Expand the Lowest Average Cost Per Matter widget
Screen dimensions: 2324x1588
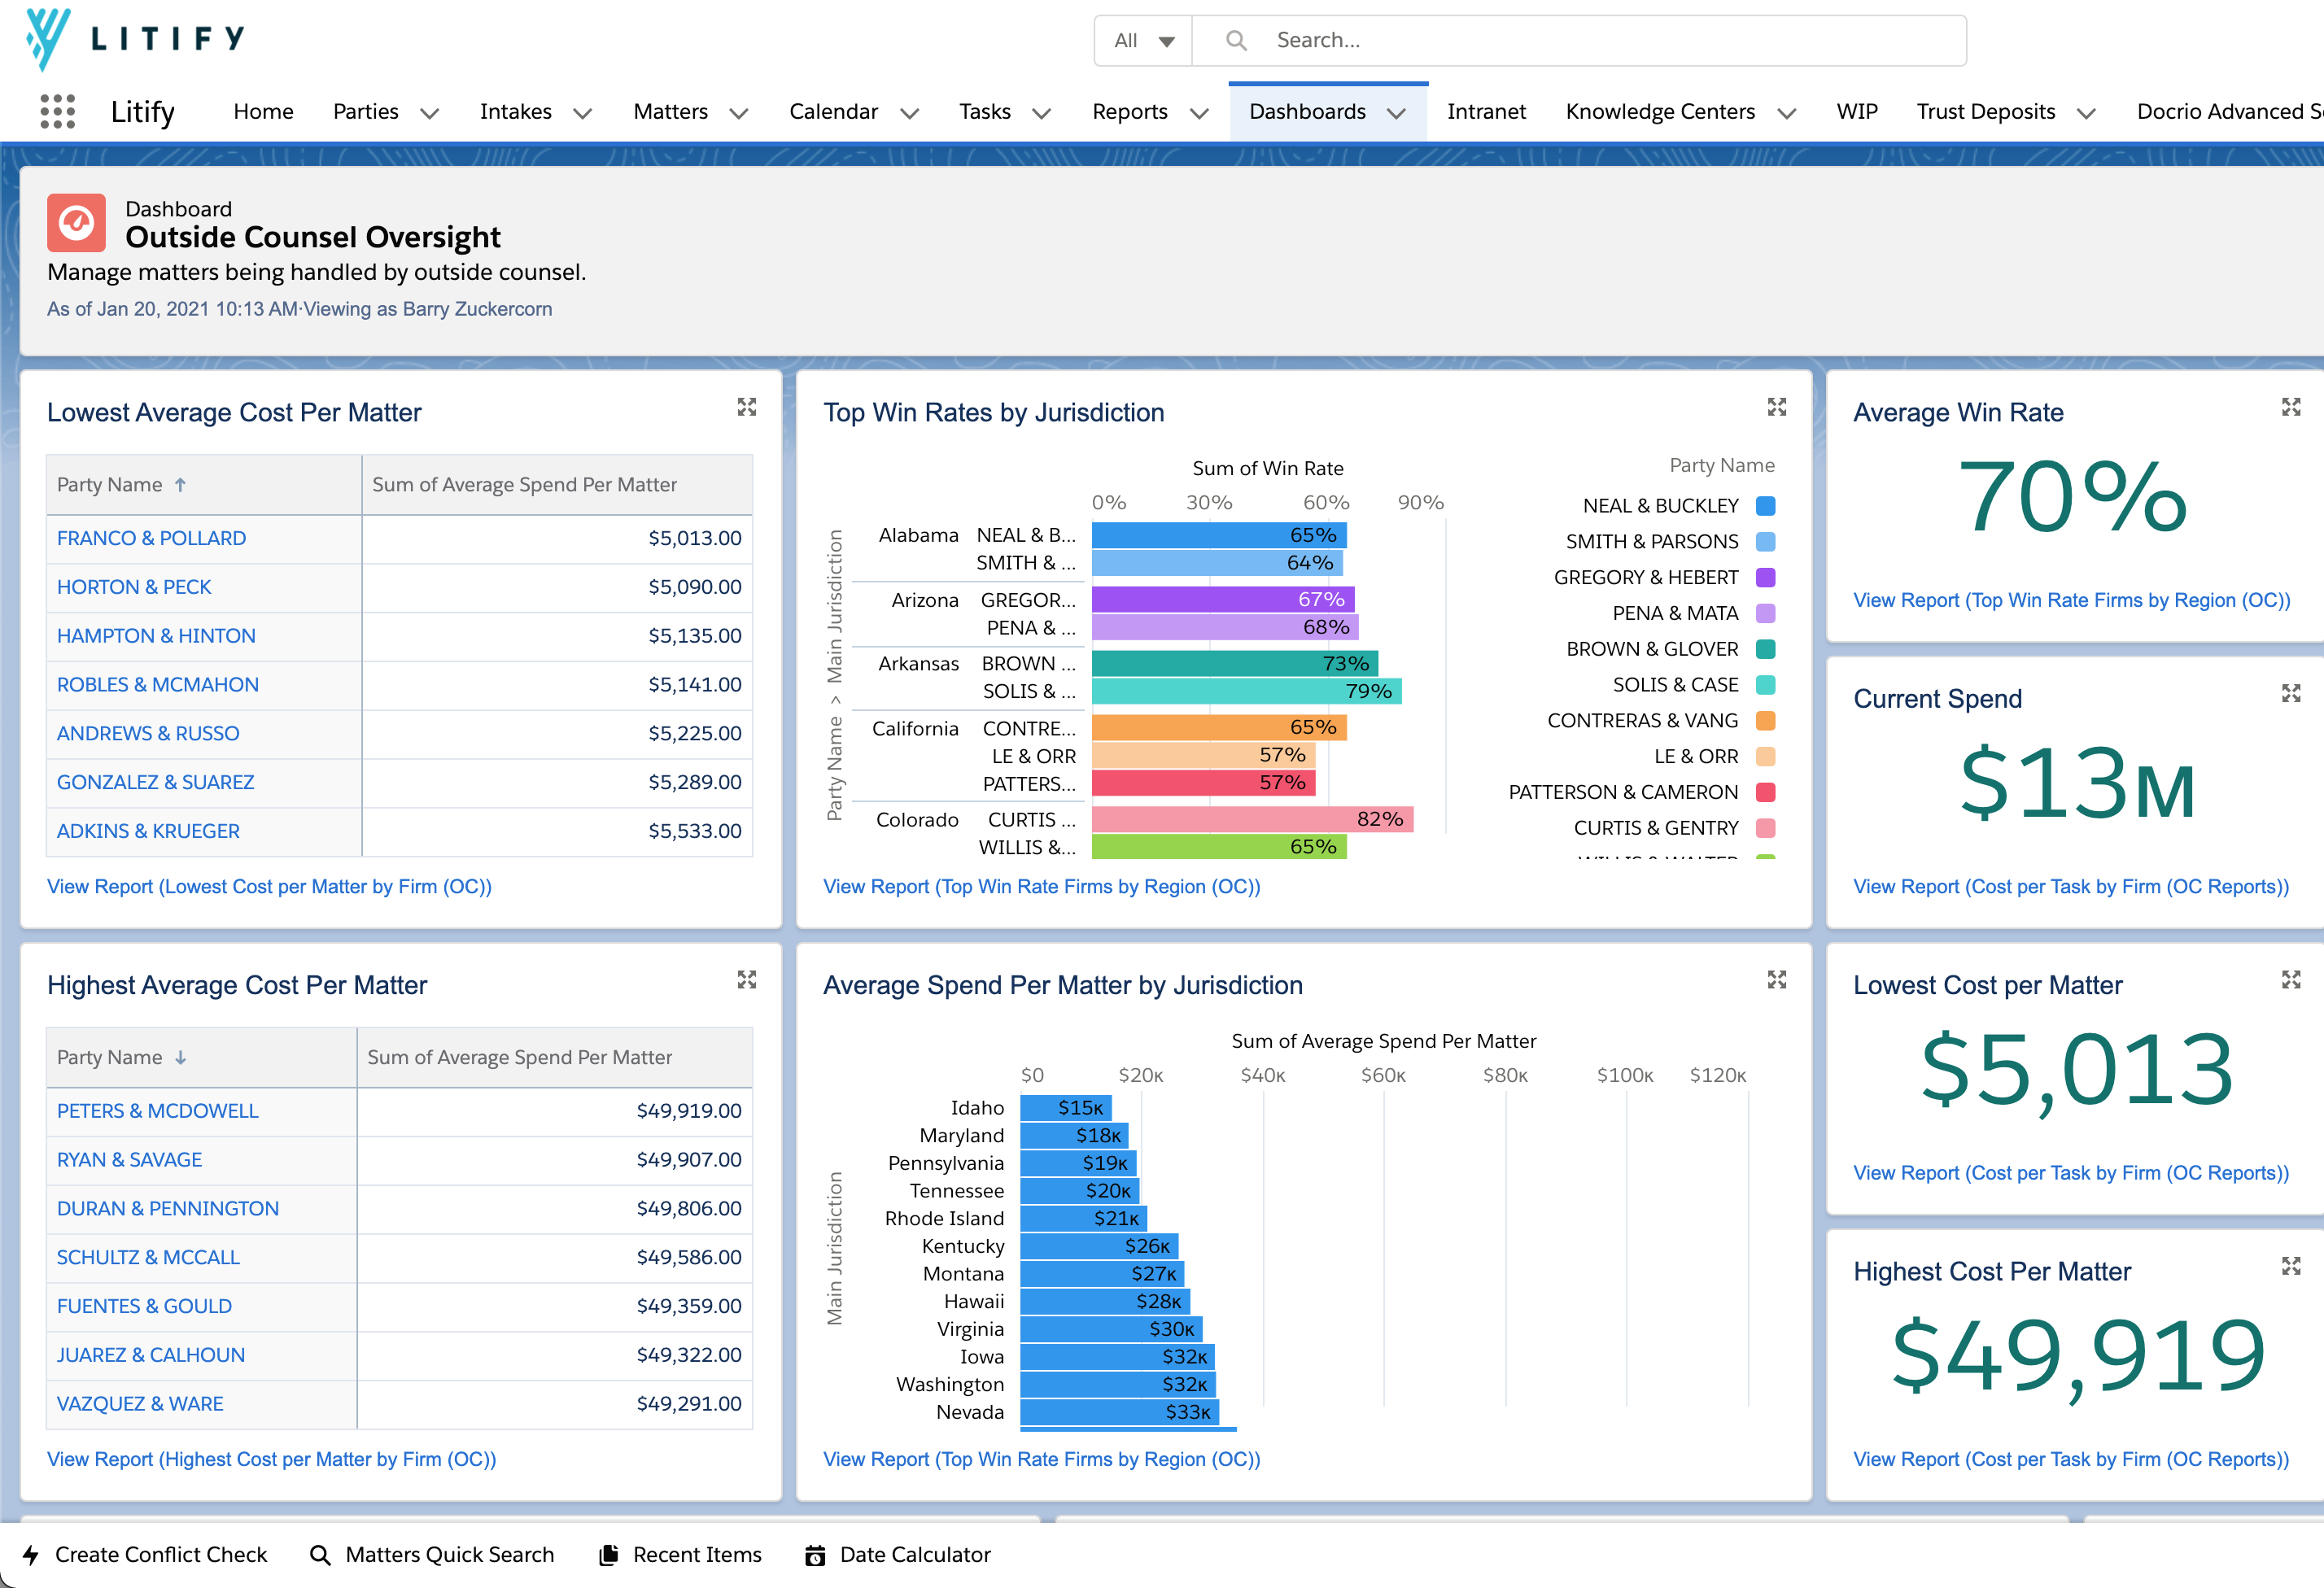[747, 407]
